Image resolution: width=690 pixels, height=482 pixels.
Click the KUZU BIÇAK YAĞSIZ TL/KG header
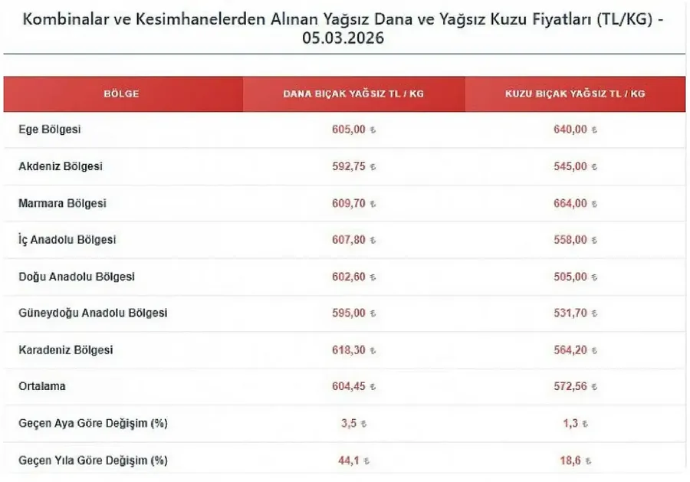574,94
